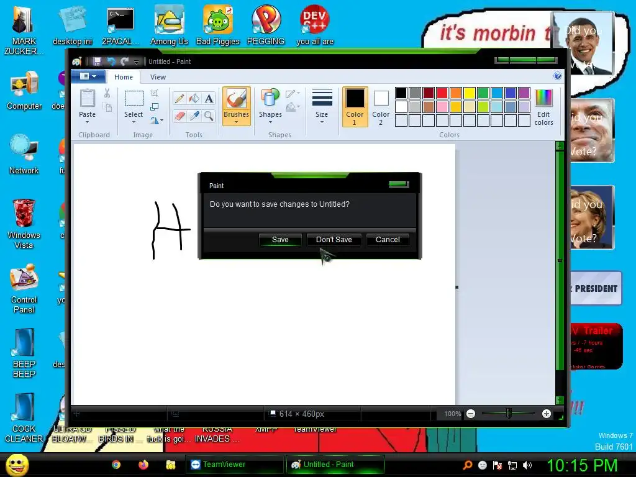Click the Crop icon in Image group
Viewport: 636px width, 477px height.
(154, 93)
